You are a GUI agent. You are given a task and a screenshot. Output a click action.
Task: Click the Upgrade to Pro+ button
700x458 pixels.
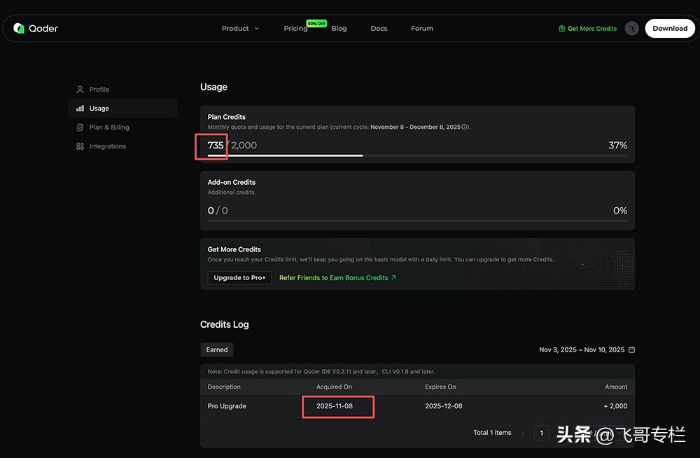click(239, 278)
